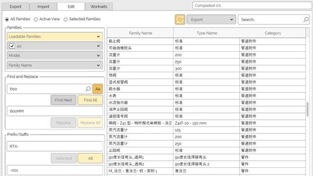This screenshot has height=176, width=313.
Task: Click the prefix field containing RTX-
Action: [x=55, y=146]
